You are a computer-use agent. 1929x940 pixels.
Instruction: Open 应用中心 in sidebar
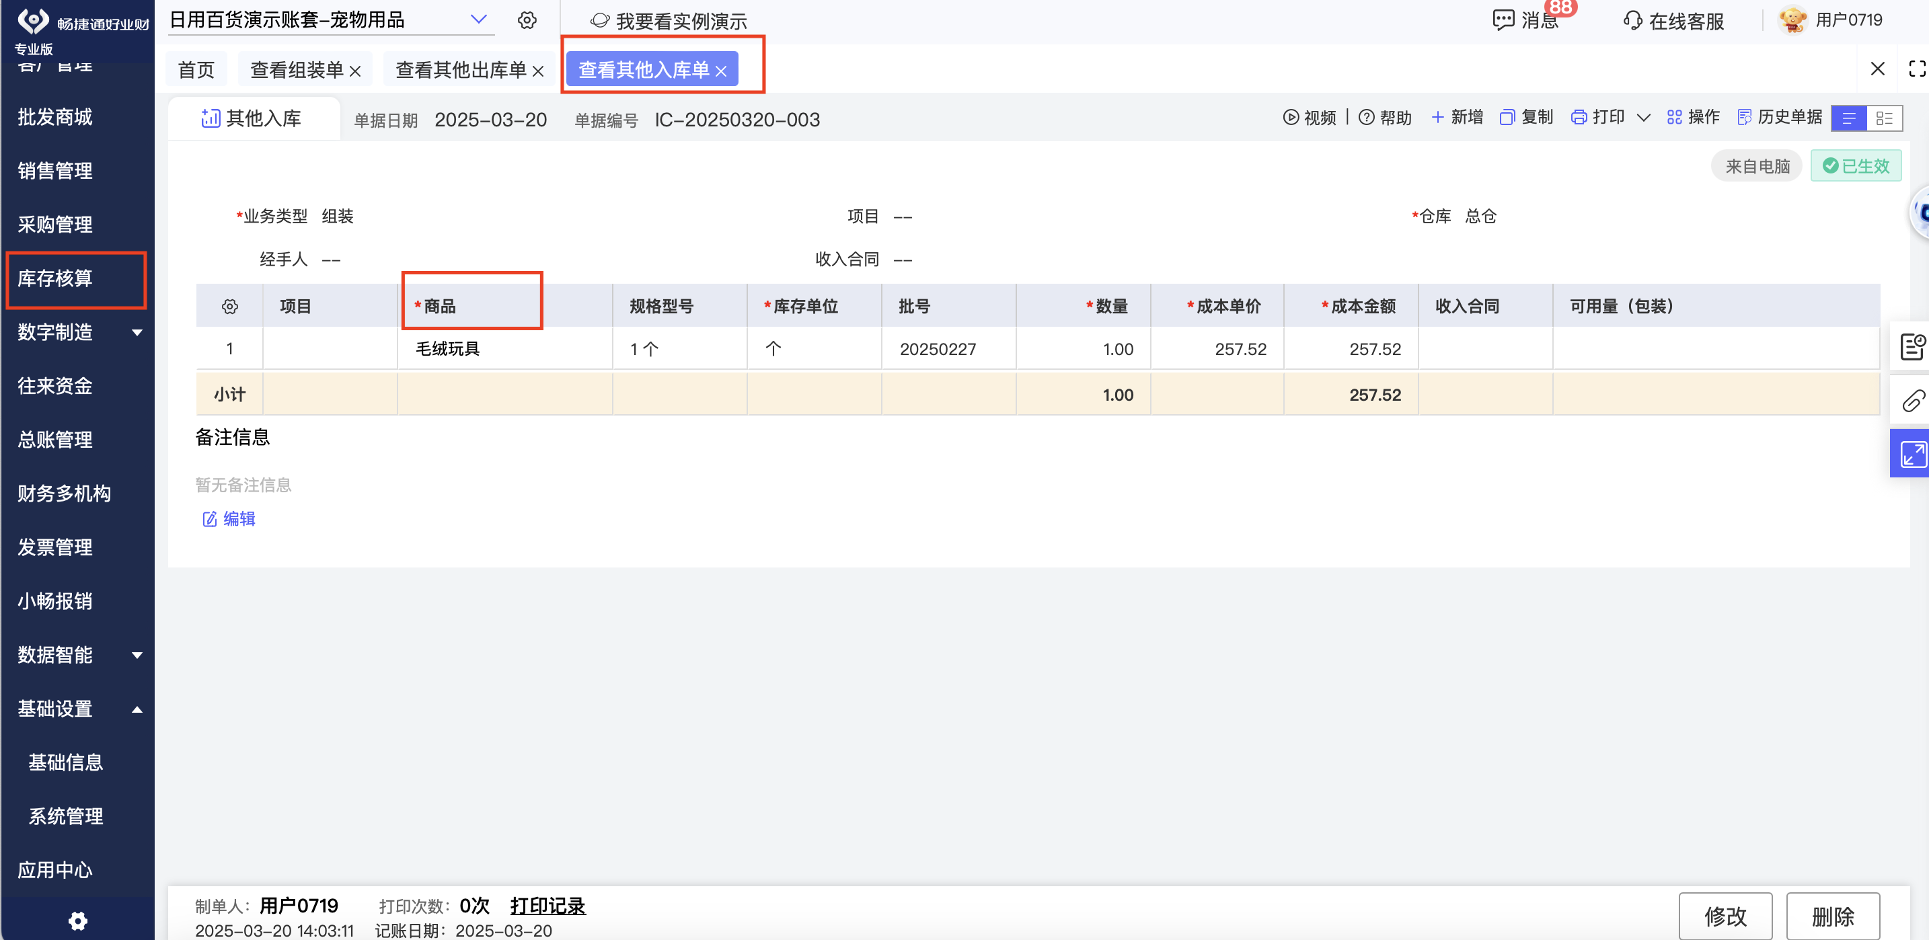point(55,869)
